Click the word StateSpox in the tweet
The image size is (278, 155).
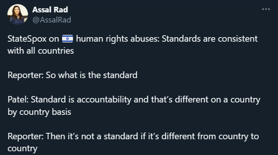pos(27,39)
